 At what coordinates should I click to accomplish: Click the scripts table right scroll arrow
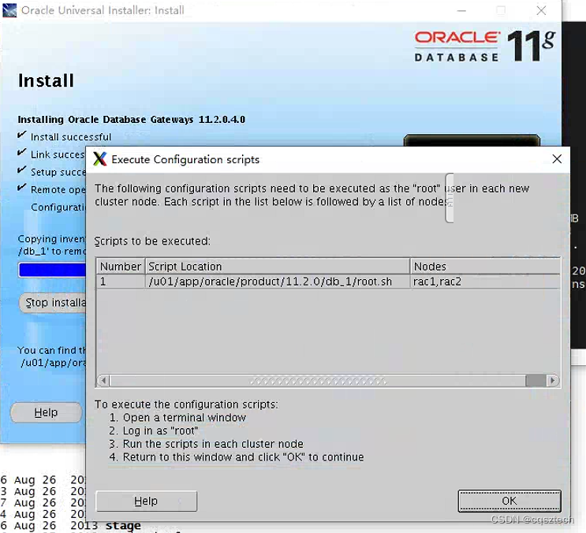coord(552,381)
